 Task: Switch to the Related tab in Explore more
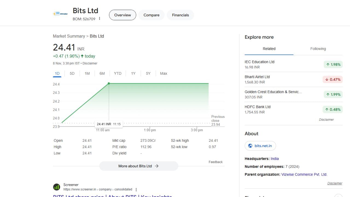269,49
